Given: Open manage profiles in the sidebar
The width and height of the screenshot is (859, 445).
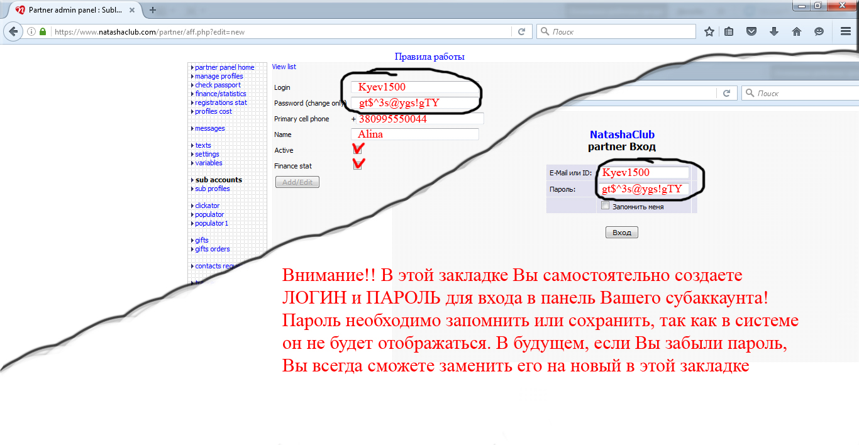Looking at the screenshot, I should click(x=219, y=76).
